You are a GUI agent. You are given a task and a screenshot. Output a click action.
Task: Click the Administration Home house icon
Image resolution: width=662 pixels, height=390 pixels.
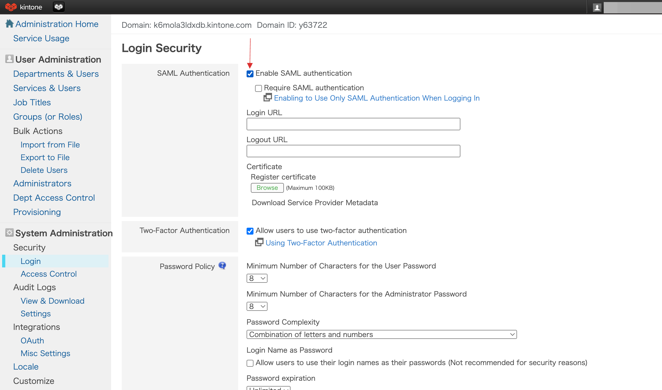pyautogui.click(x=9, y=24)
